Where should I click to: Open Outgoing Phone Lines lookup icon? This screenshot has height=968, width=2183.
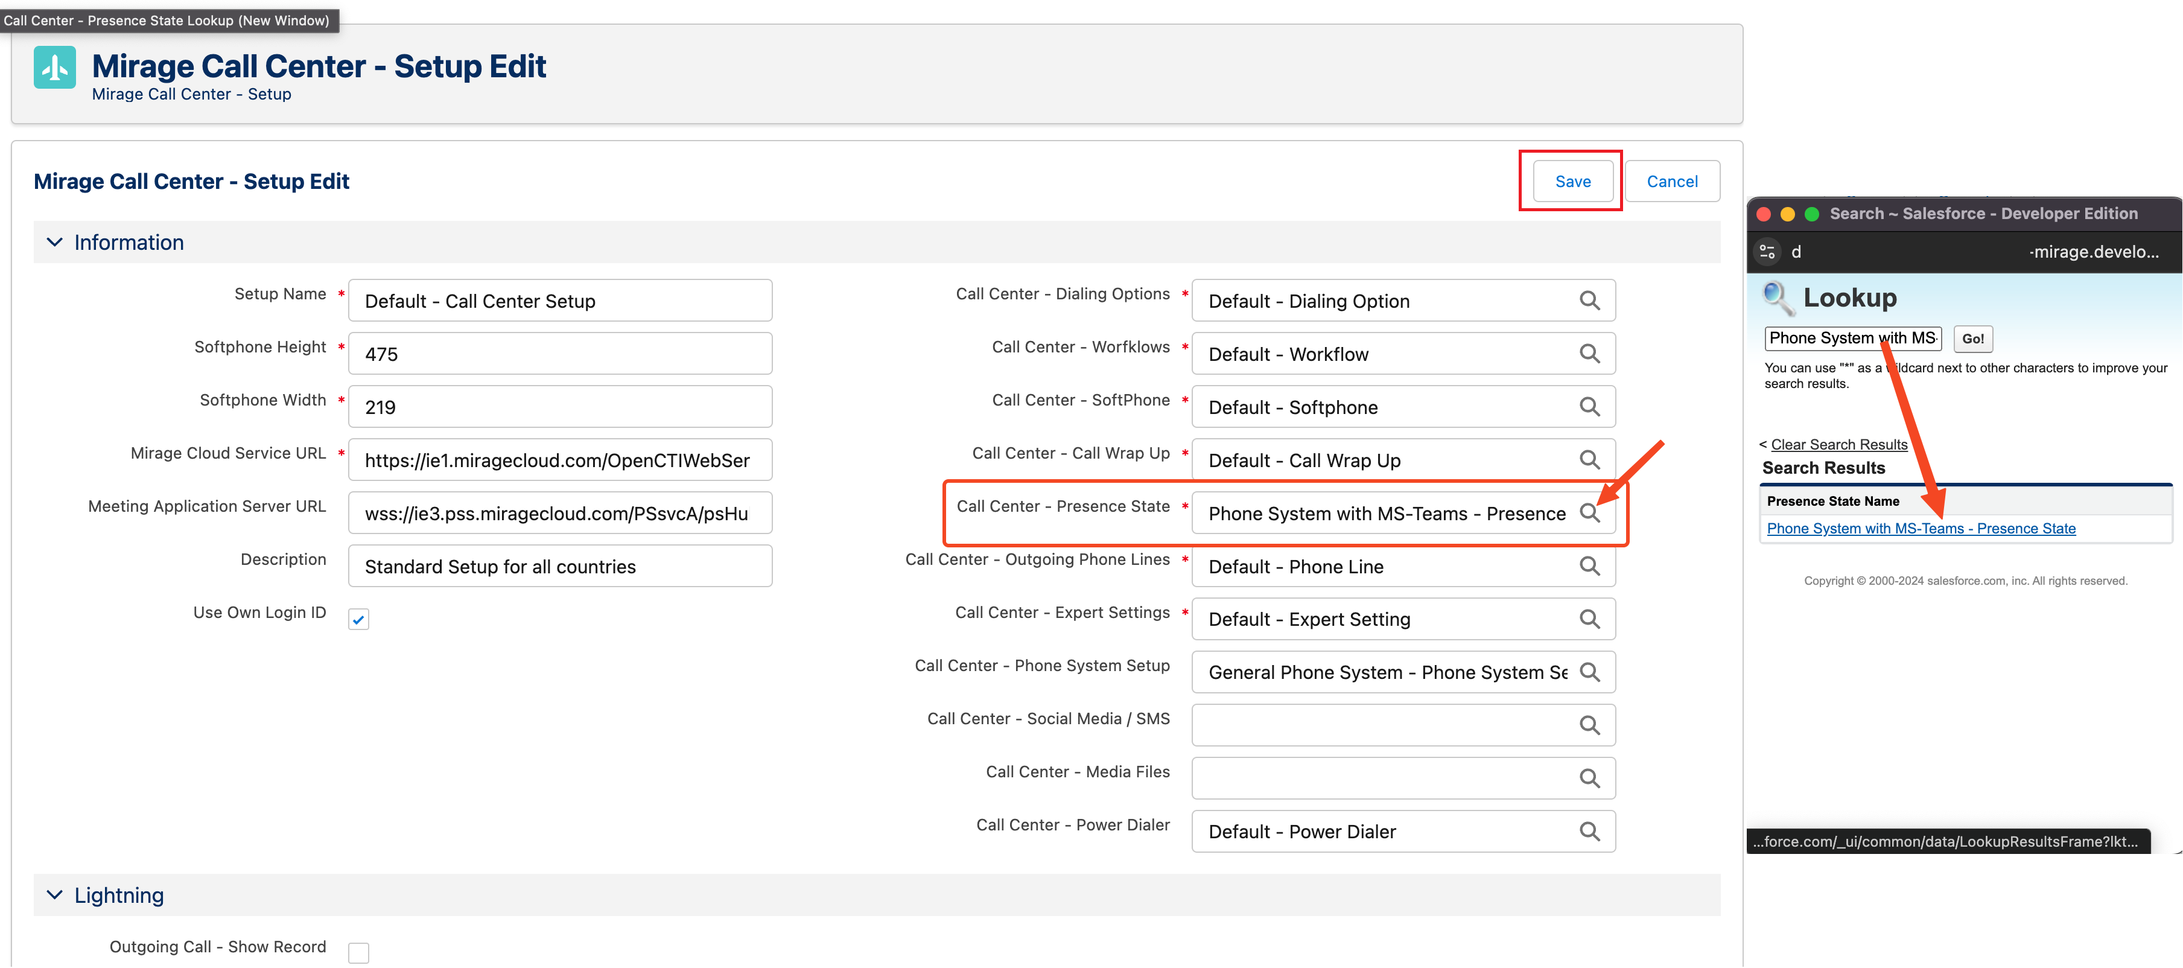[x=1589, y=566]
